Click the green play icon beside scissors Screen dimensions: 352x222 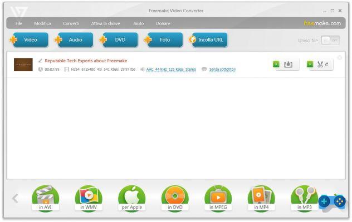pos(310,64)
